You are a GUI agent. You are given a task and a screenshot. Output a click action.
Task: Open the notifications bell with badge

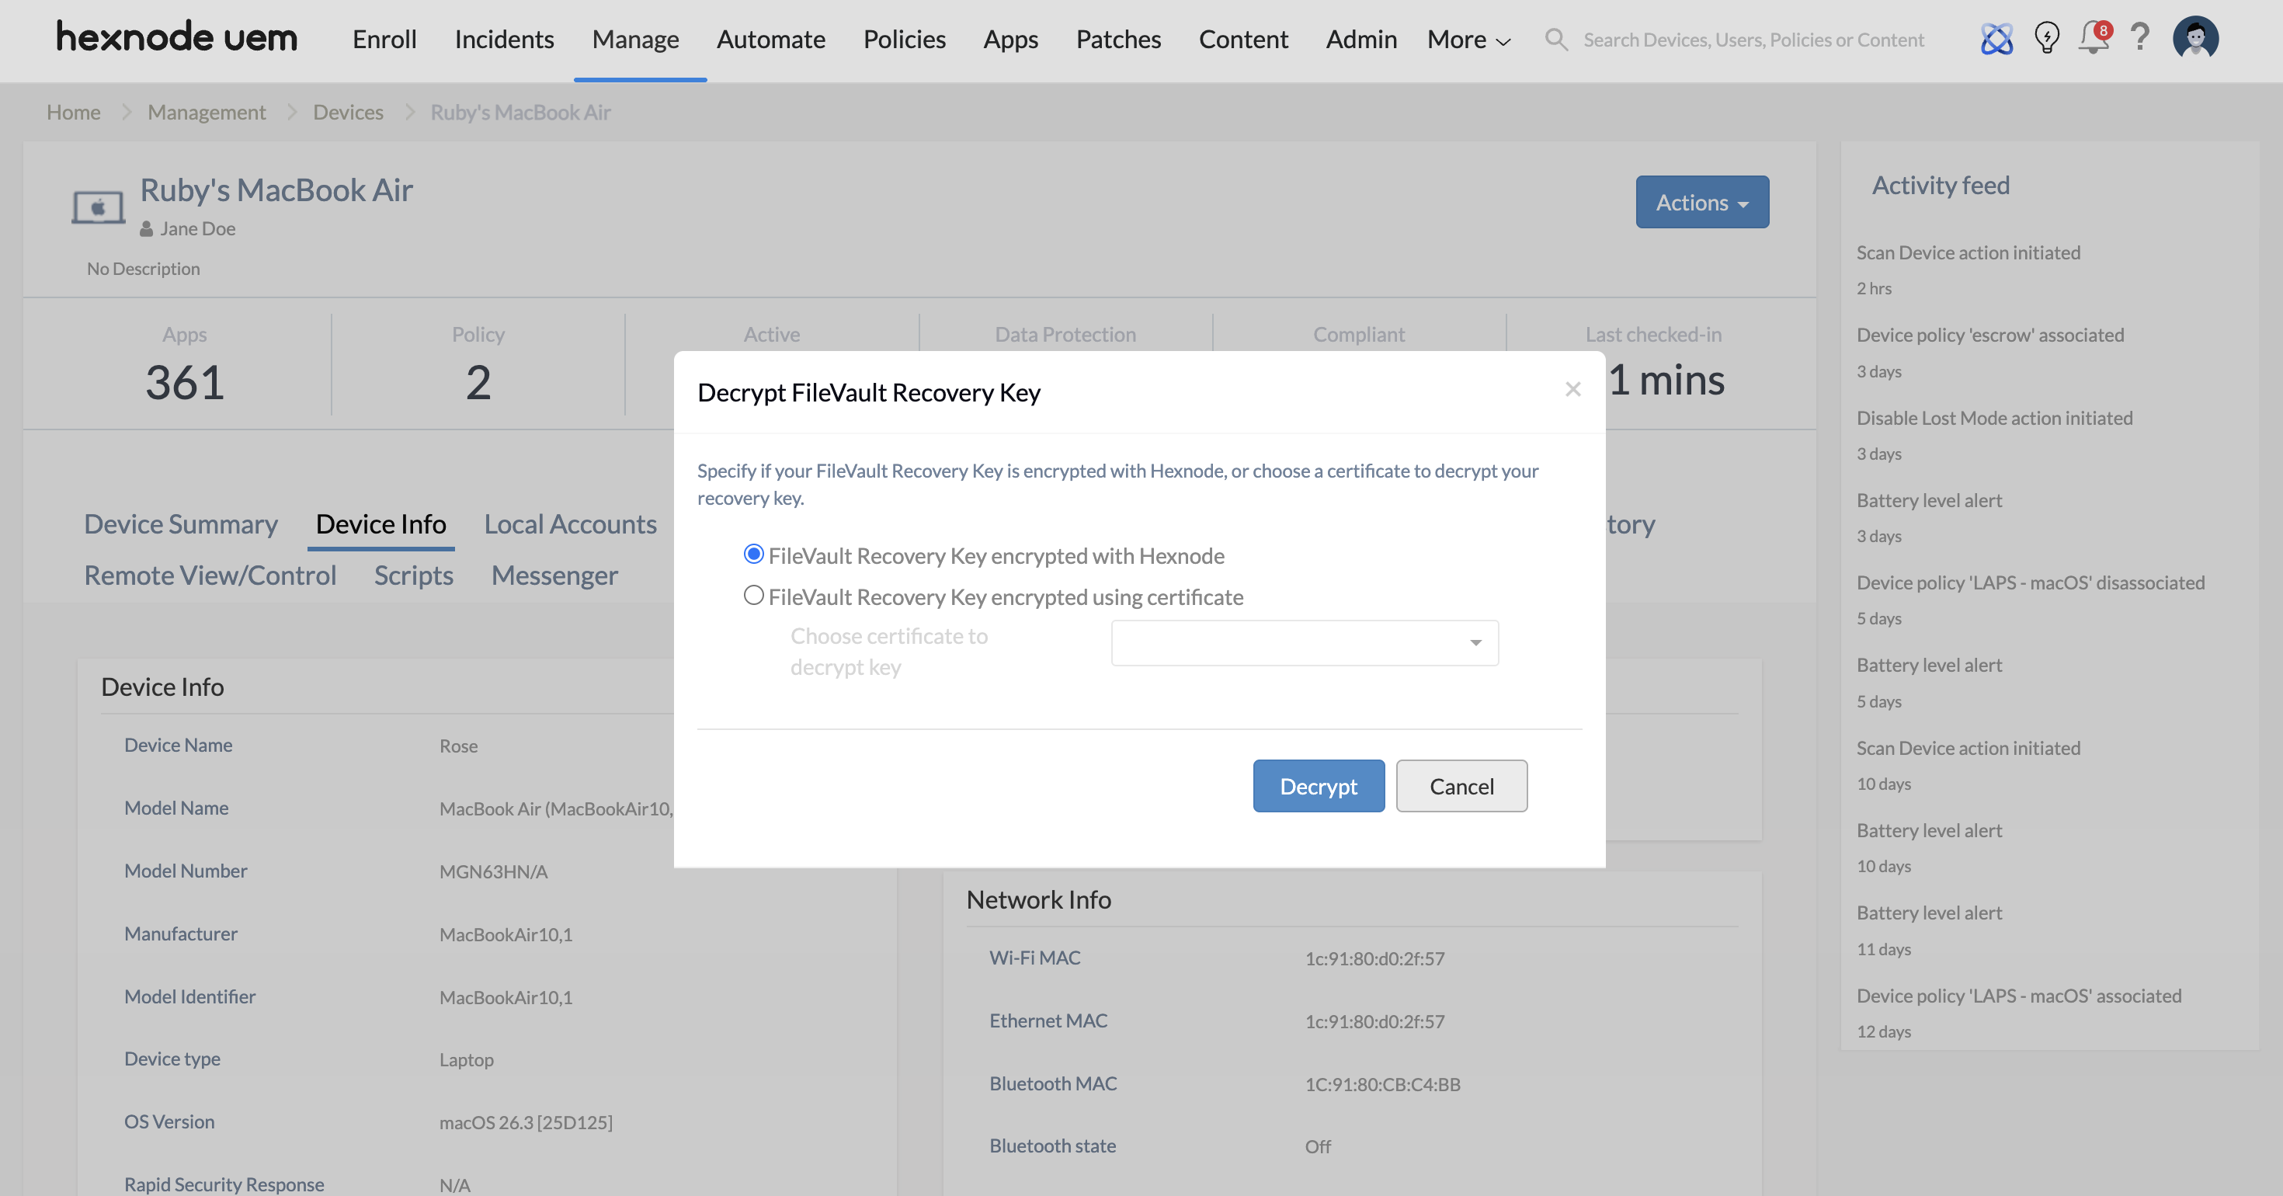pyautogui.click(x=2095, y=37)
